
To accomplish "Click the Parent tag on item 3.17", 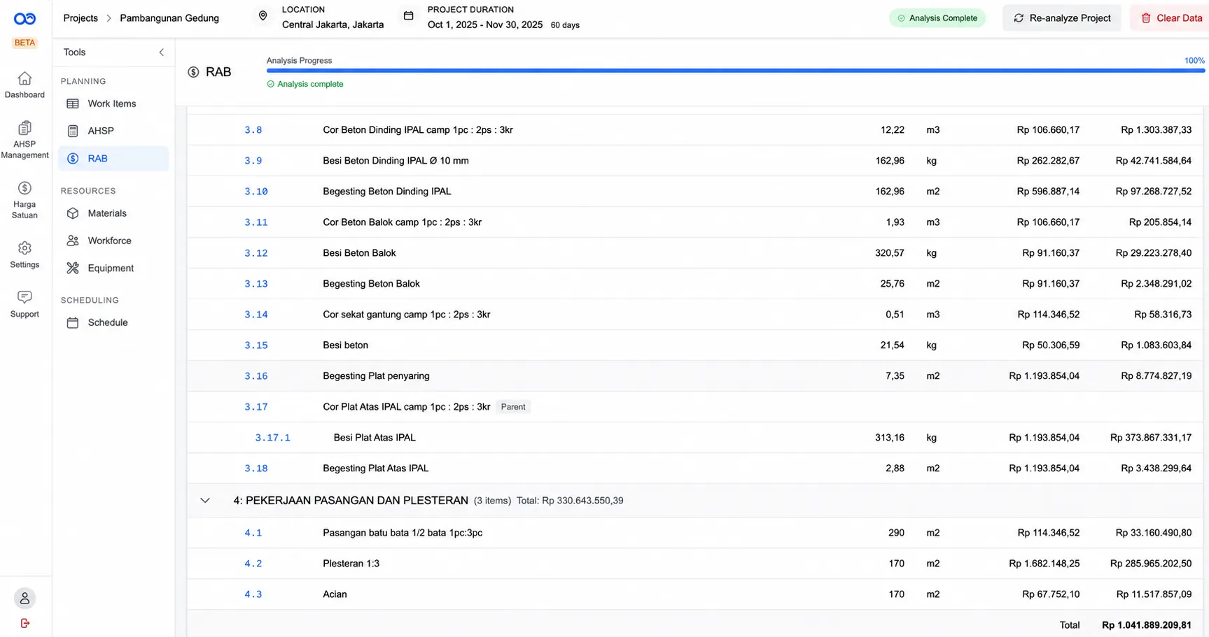I will click(x=513, y=407).
